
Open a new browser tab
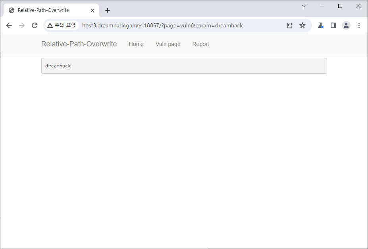108,10
